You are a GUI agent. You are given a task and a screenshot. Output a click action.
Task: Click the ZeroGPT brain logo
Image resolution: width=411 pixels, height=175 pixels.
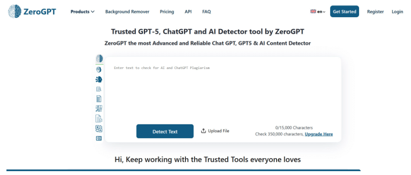[15, 11]
